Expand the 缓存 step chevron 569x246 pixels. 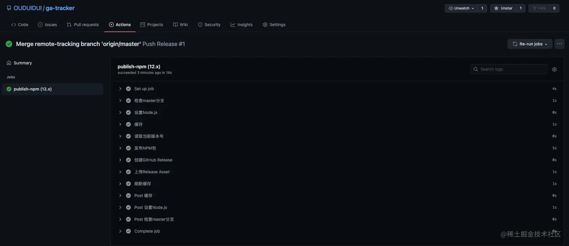pyautogui.click(x=120, y=124)
